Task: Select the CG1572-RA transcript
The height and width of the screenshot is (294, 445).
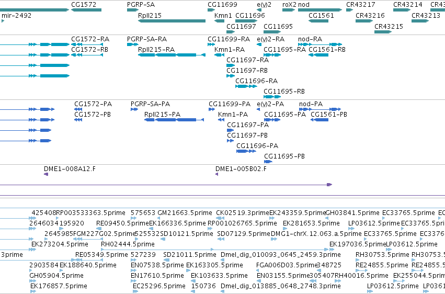Action: pos(87,44)
